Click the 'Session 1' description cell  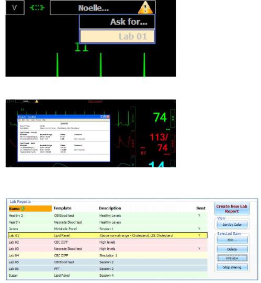(107, 229)
